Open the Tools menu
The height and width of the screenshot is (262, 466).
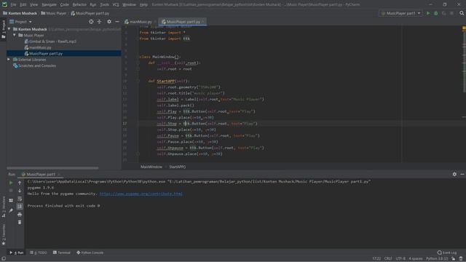(x=104, y=4)
